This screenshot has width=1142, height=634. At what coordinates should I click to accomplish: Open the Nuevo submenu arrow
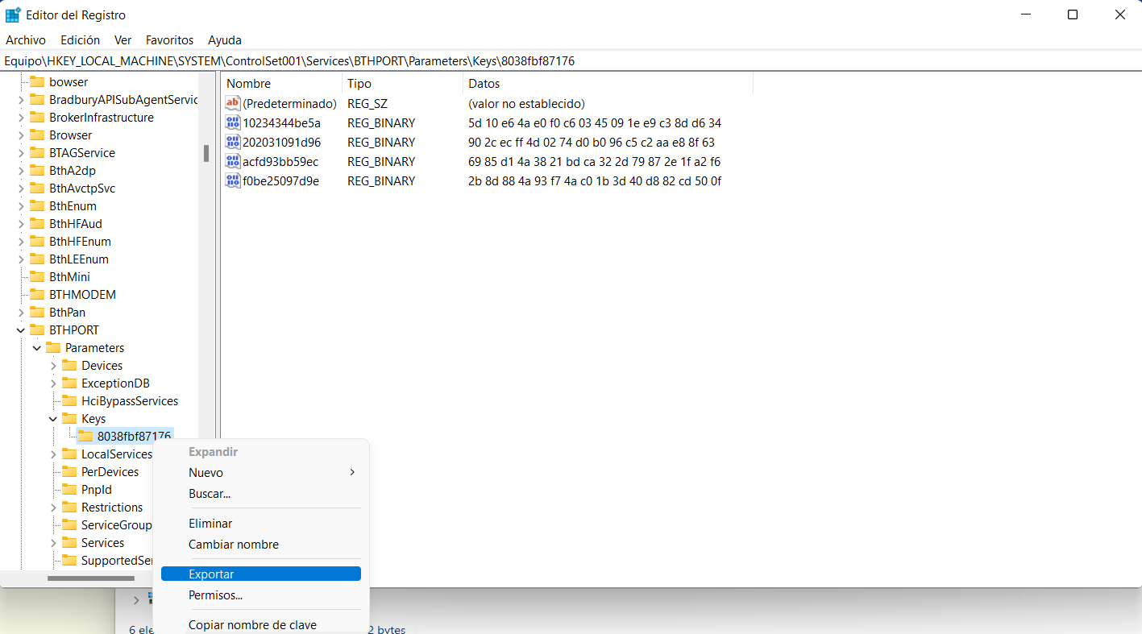[x=351, y=473]
